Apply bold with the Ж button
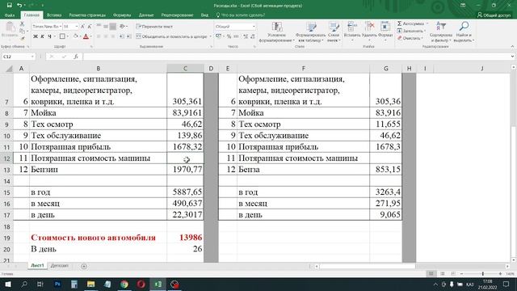Image resolution: width=517 pixels, height=291 pixels. click(36, 36)
